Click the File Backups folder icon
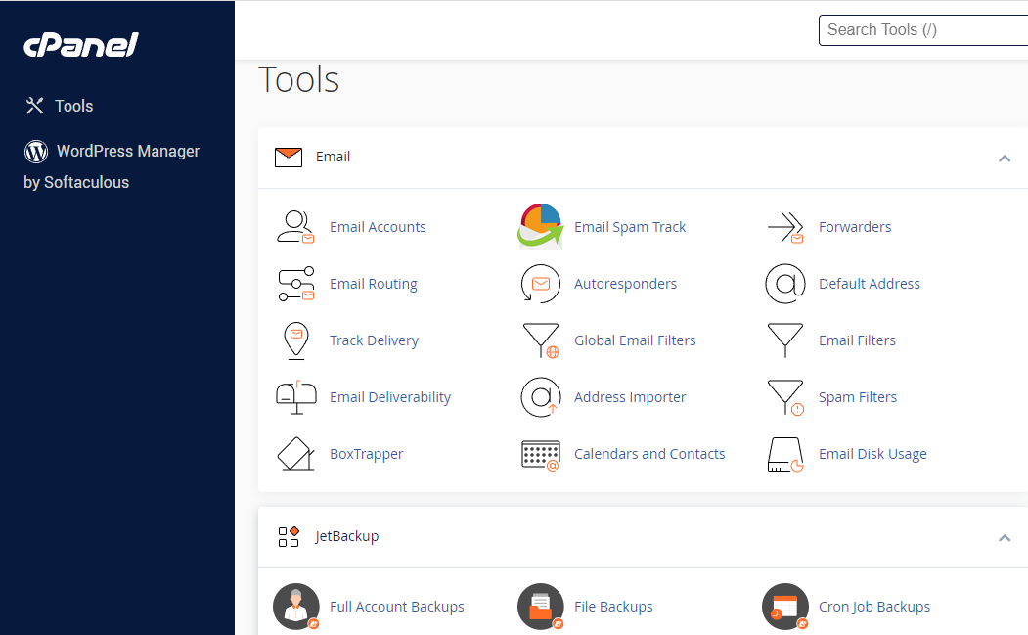The image size is (1028, 635). (541, 607)
